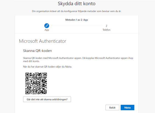
Task: Click the 'App' label under pencil icon
Action: coord(47,30)
